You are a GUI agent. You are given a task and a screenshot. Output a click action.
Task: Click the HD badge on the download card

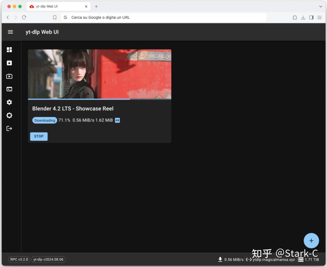(117, 120)
